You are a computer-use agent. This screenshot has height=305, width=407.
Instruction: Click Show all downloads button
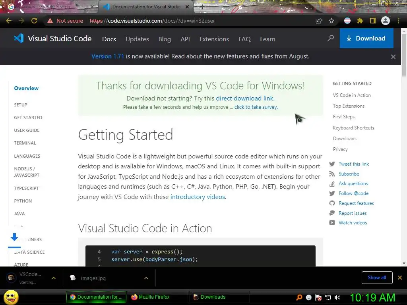click(377, 278)
